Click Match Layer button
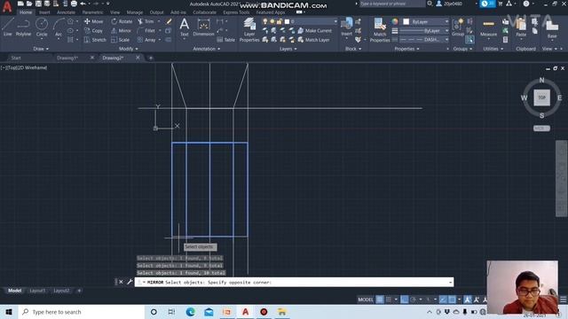 click(313, 40)
